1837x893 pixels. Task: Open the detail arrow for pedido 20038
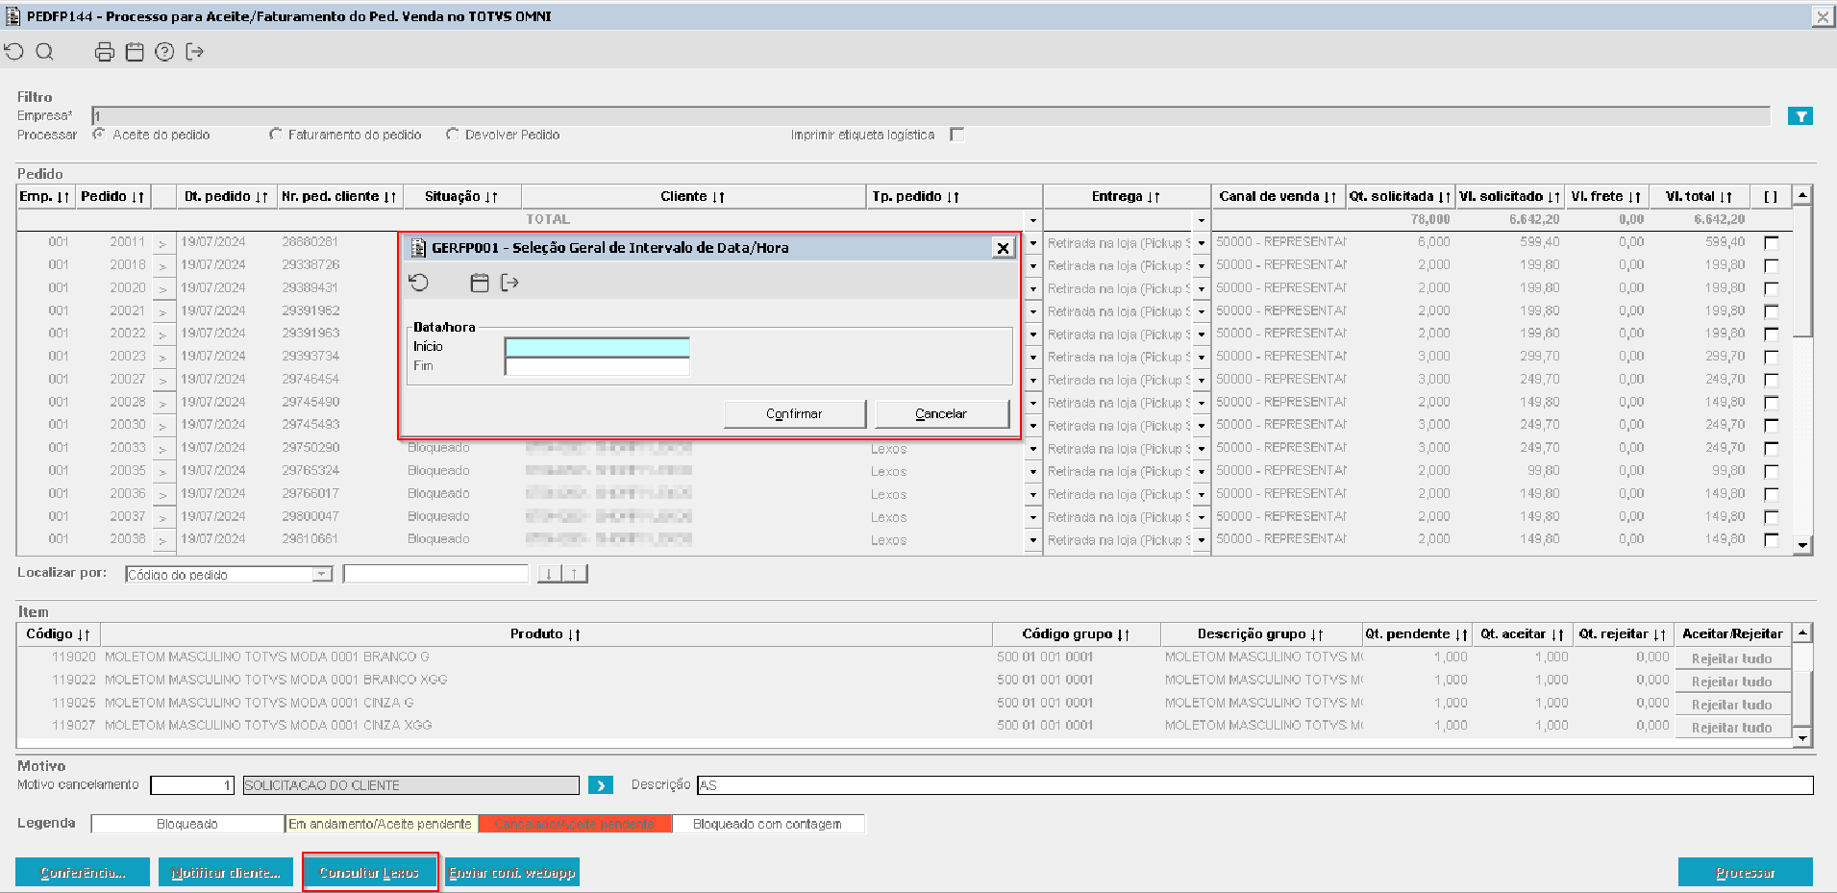(162, 540)
